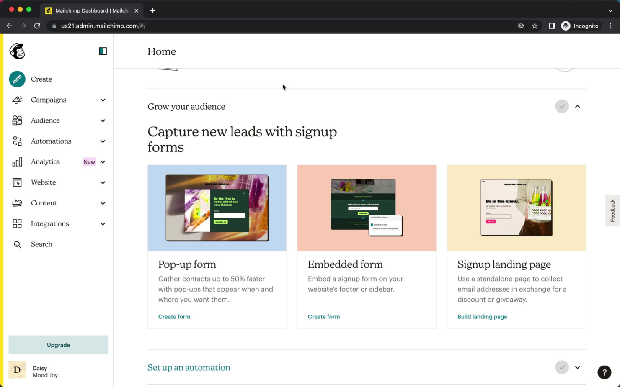Click Create form under Pop-up form
620x387 pixels.
(174, 317)
